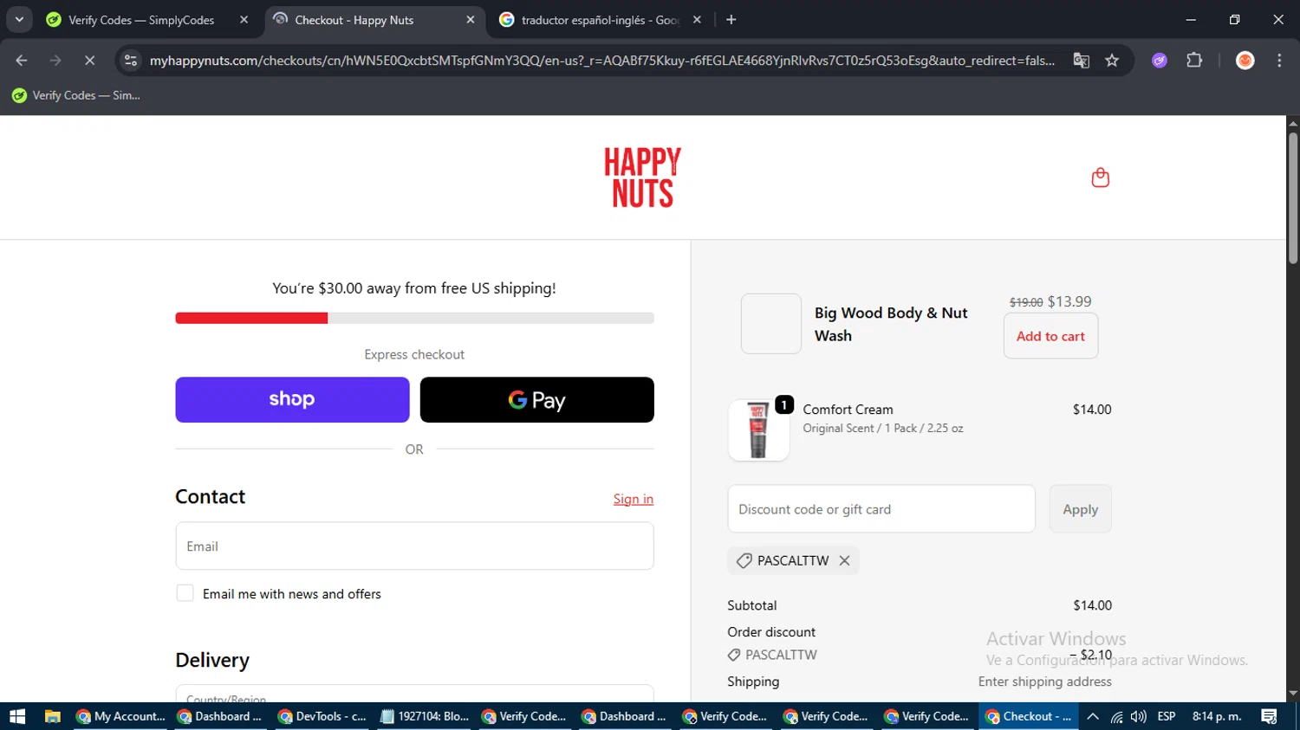
Task: Remove the PASCALTTW discount code tag
Action: (844, 561)
